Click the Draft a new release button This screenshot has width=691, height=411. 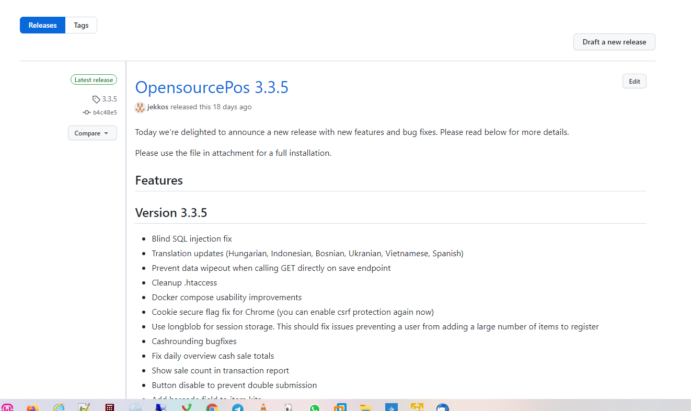614,42
